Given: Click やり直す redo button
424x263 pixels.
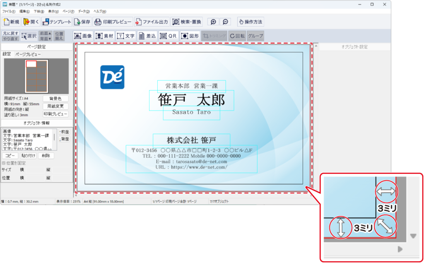Looking at the screenshot, I should (x=10, y=39).
